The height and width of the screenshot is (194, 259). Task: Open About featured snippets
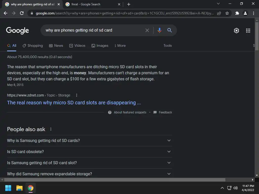pos(130,112)
